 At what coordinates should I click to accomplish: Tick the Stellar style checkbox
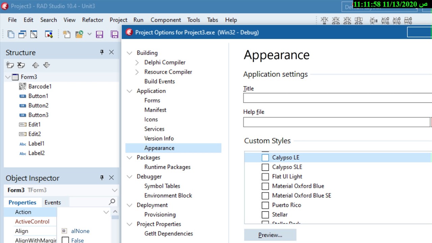(x=265, y=214)
